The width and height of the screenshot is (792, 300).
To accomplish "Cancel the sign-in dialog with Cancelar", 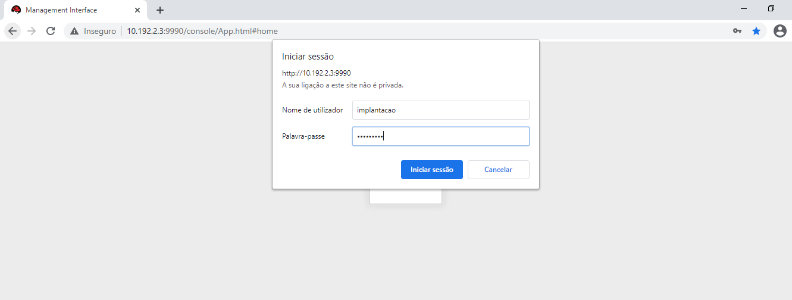I will [x=498, y=170].
